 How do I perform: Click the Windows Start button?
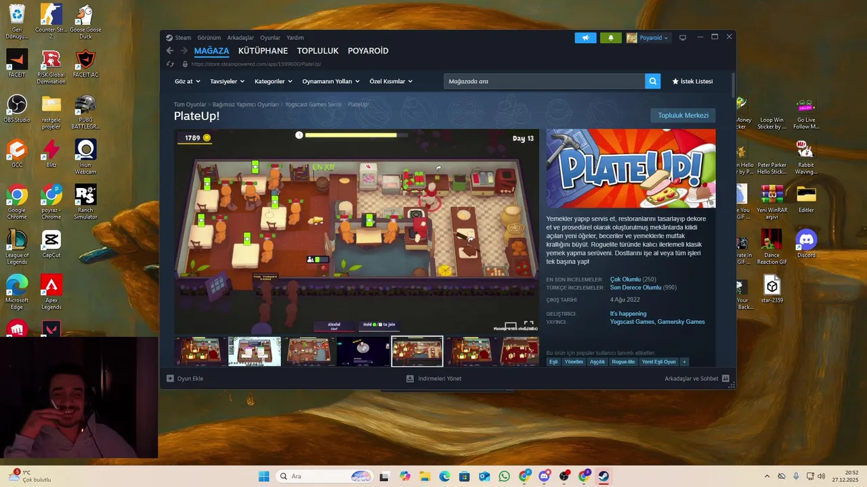263,476
